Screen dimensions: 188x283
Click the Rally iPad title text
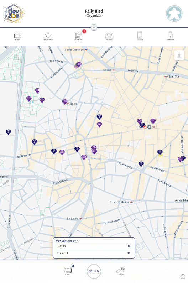[x=94, y=11]
